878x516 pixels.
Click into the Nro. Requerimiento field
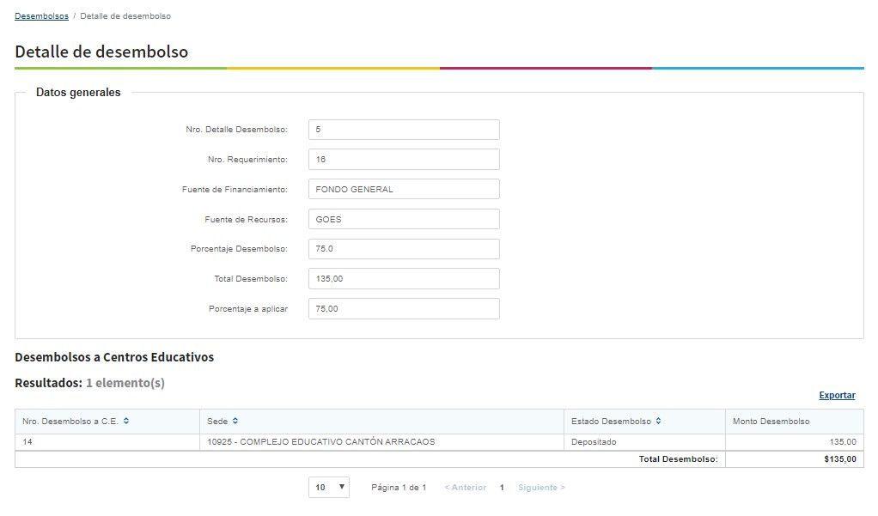click(404, 160)
